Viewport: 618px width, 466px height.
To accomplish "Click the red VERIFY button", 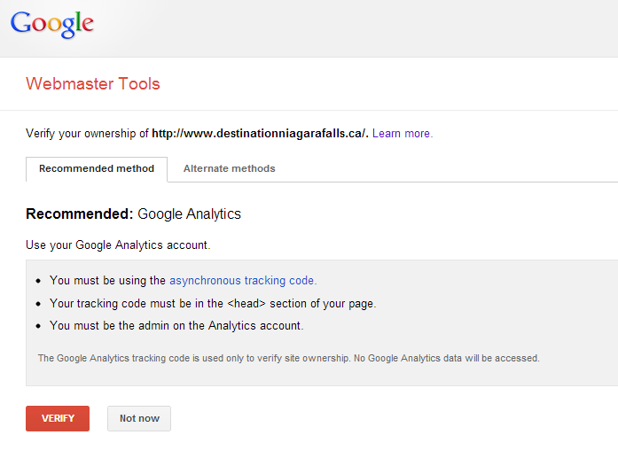I will tap(58, 418).
